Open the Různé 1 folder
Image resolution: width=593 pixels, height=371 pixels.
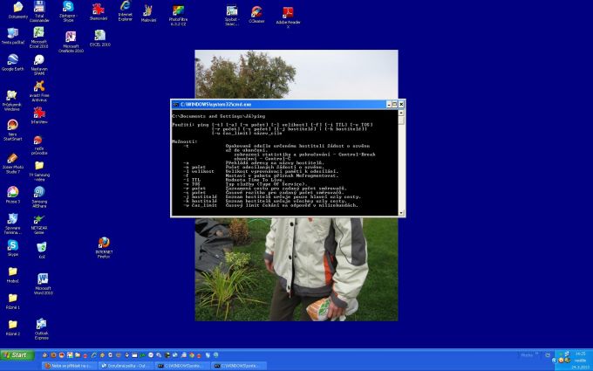(13, 299)
